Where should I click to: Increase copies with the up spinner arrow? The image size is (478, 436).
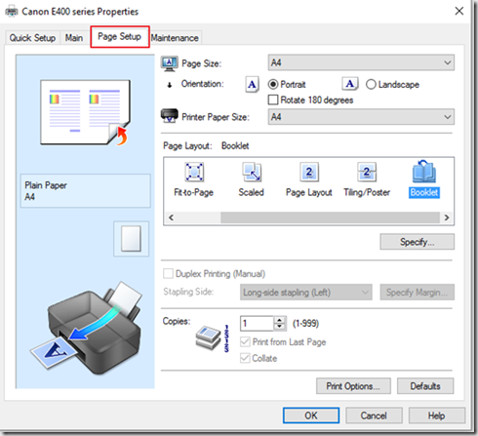279,320
